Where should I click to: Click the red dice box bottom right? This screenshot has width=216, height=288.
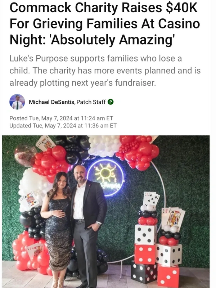pos(168,276)
